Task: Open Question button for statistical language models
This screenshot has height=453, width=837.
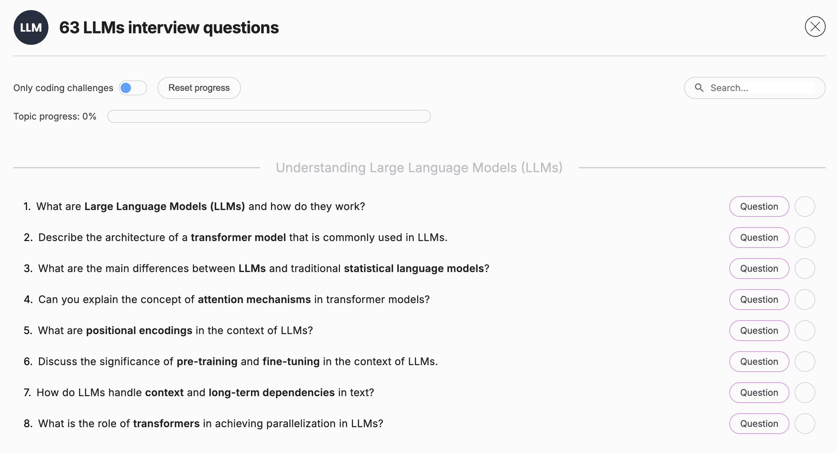Action: (x=759, y=268)
